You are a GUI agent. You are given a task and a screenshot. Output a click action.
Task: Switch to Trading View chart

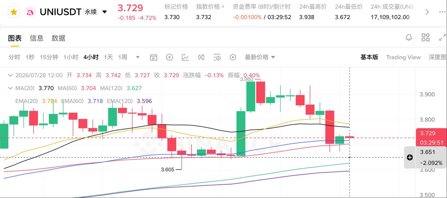point(403,57)
